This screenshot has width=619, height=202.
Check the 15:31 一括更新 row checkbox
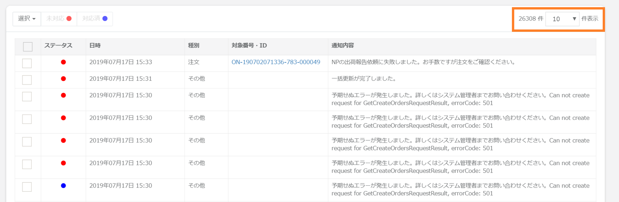click(27, 80)
